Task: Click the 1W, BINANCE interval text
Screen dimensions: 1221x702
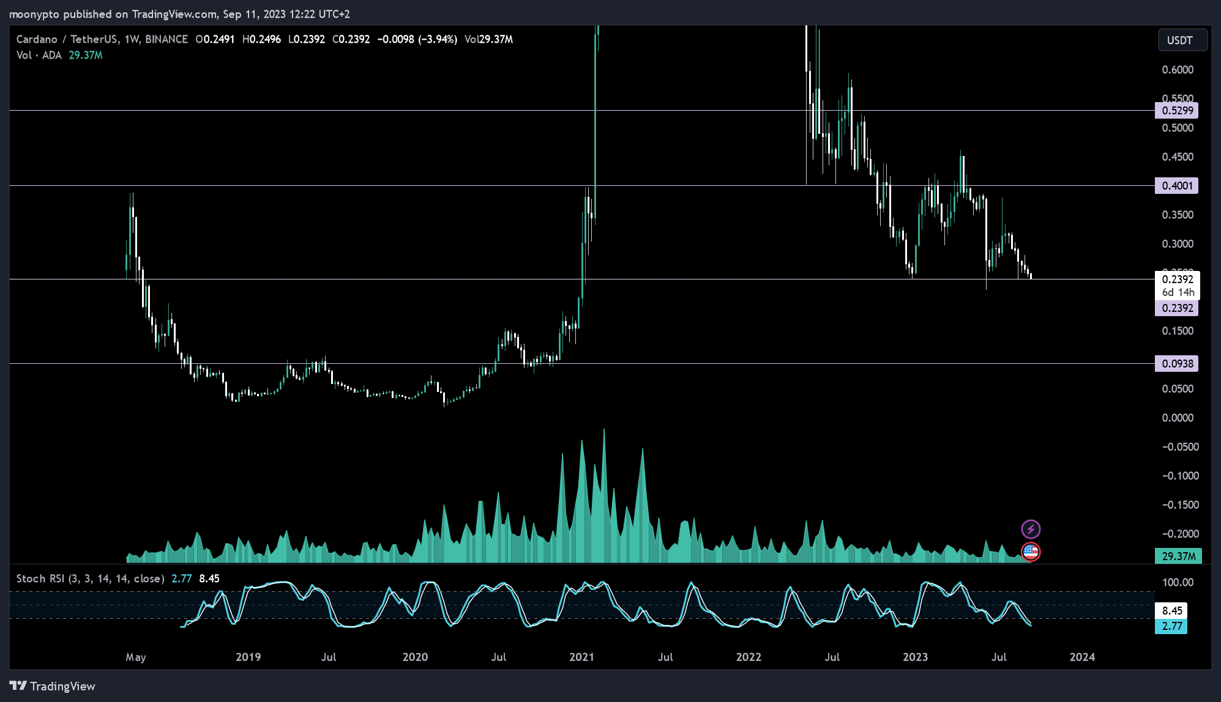Action: (x=156, y=39)
